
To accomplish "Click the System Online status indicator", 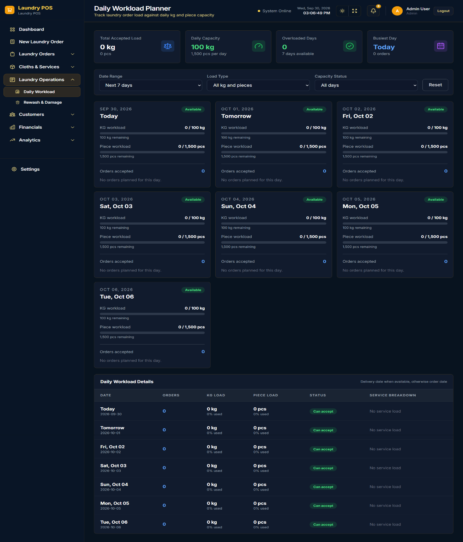I will tap(275, 11).
